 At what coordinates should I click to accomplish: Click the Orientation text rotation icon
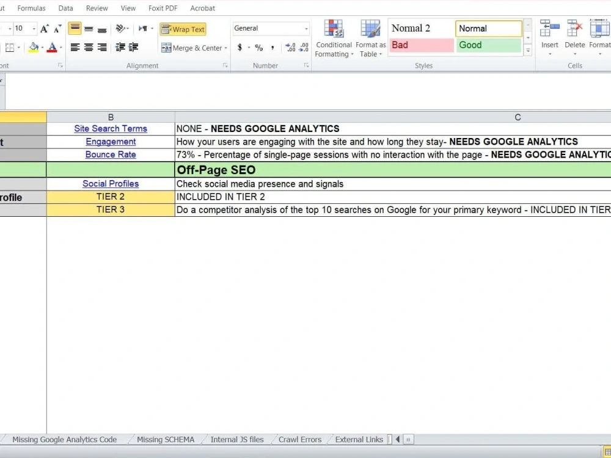(x=121, y=29)
